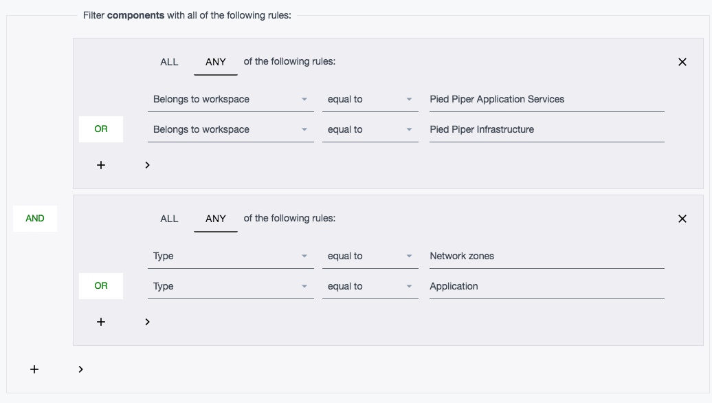This screenshot has width=712, height=403.
Task: Open the caret beside the second 'Type' field
Action: [305, 286]
